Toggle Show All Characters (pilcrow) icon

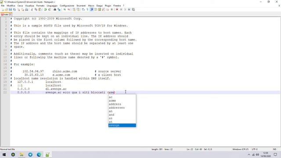click(x=87, y=10)
